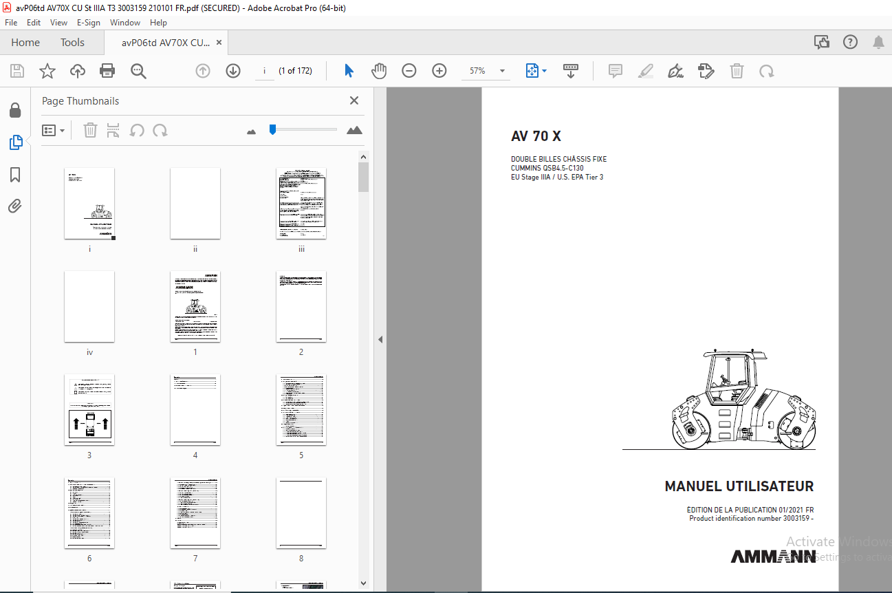Click thumbnails panel scroll down arrow
This screenshot has height=593, width=892.
[x=363, y=584]
